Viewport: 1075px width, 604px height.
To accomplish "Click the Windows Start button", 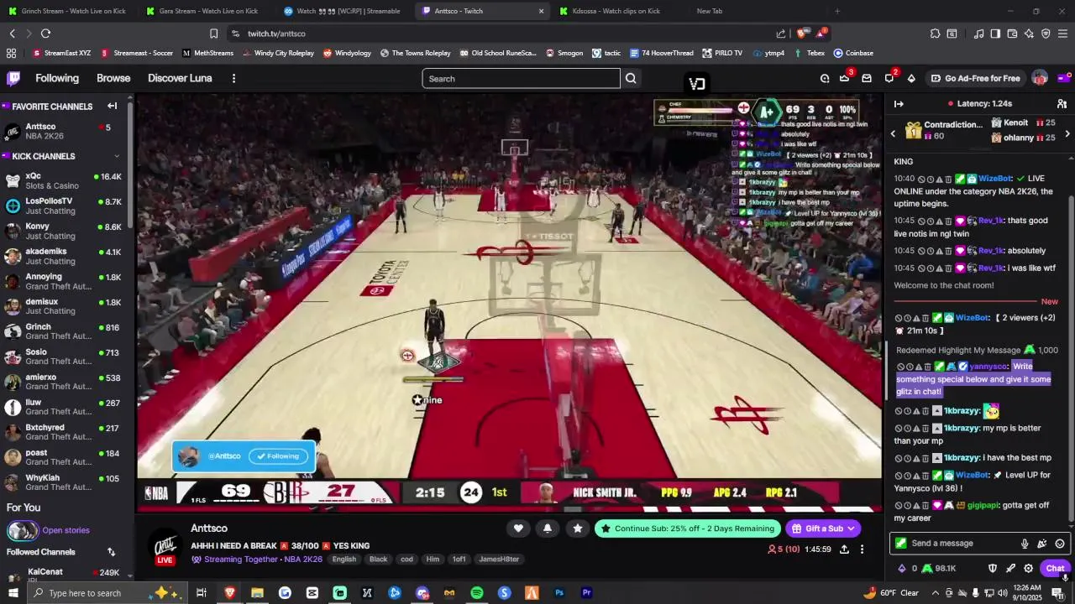I will tap(13, 593).
